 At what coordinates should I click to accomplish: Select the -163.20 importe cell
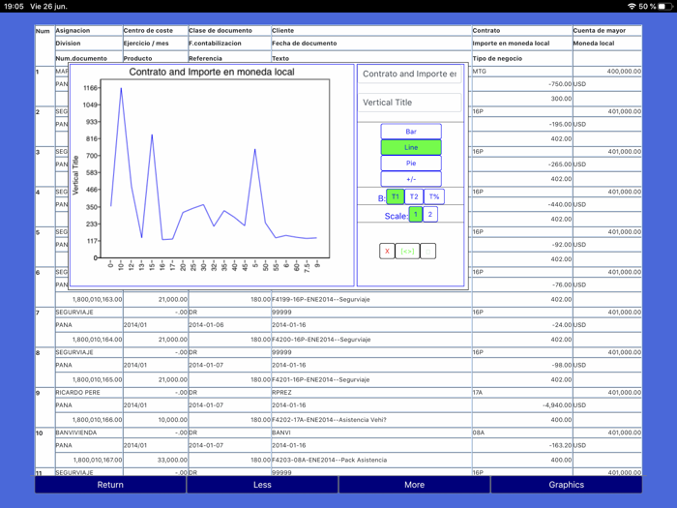click(x=522, y=445)
